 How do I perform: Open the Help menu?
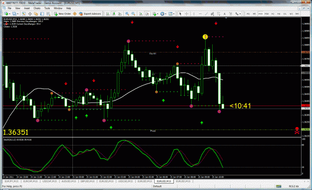click(x=69, y=8)
